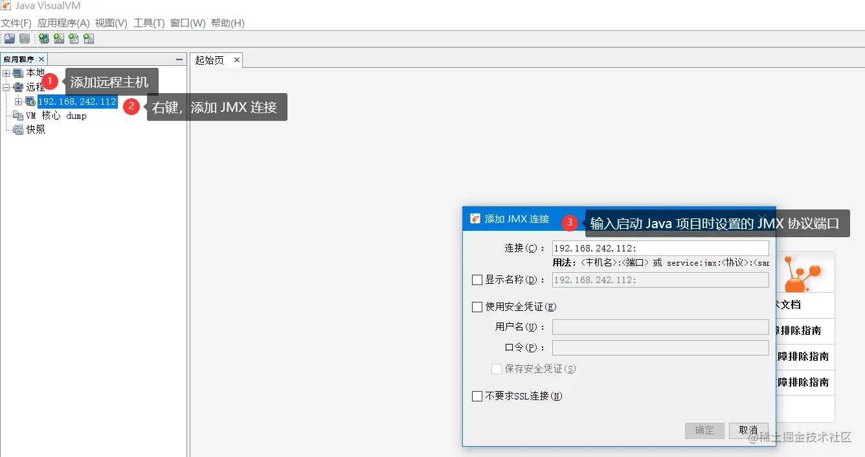Open the 应用程序(A) menu
Viewport: 865px width, 457px height.
(63, 23)
